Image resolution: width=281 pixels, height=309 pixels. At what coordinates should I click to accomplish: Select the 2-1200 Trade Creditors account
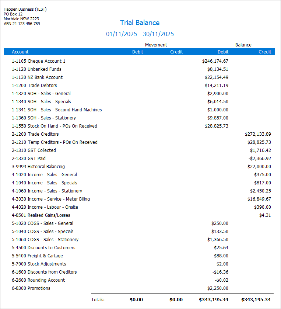(35, 134)
